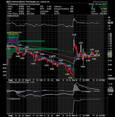The height and width of the screenshot is (117, 115).
Task: Click the RSI(14) indicator label
Action: pyautogui.click(x=13, y=16)
